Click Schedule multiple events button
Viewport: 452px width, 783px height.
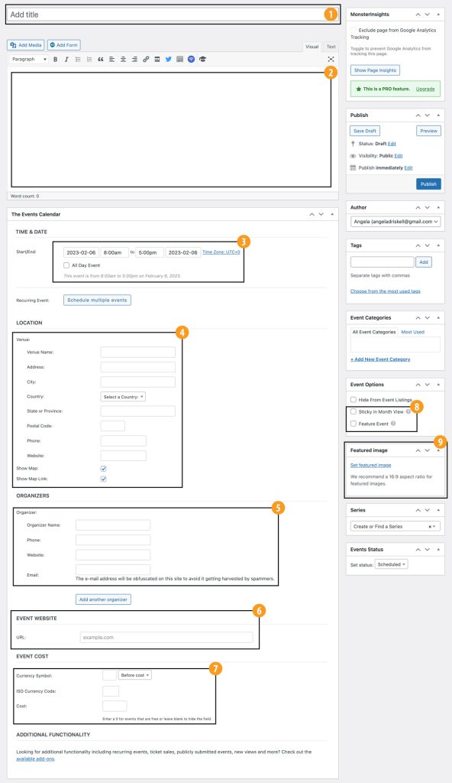(97, 300)
